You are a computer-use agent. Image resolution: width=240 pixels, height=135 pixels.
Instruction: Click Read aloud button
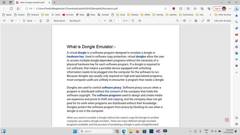[x=59, y=21]
